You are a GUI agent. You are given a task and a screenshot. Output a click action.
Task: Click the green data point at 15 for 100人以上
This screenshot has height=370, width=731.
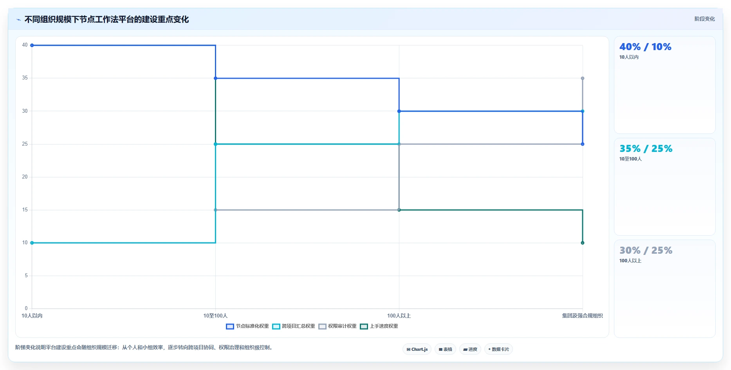point(399,210)
